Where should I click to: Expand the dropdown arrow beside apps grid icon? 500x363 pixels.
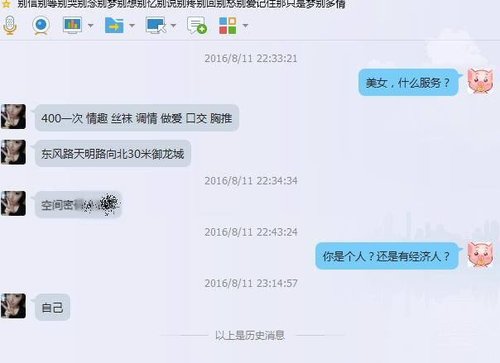(x=246, y=25)
